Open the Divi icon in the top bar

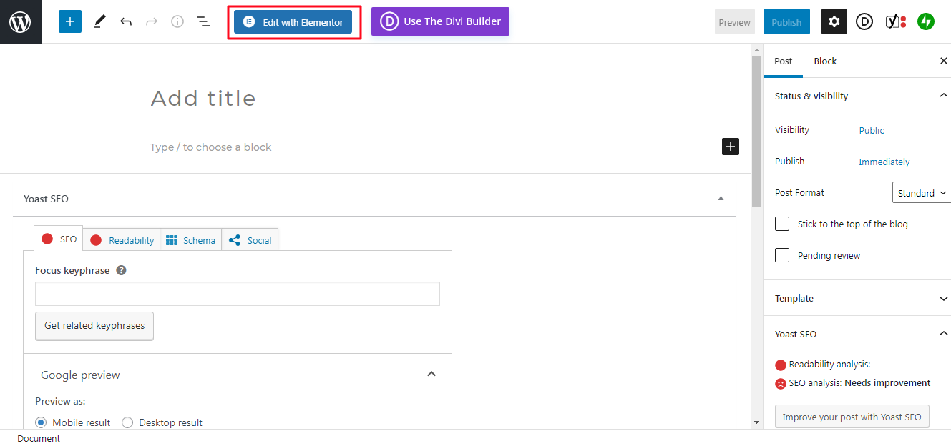tap(864, 21)
